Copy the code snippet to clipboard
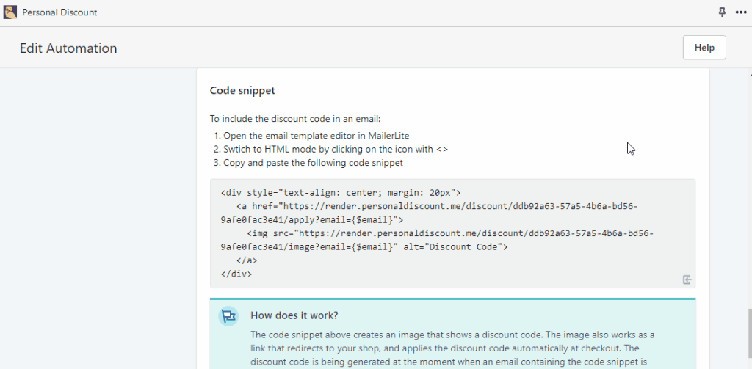The image size is (752, 369). (x=687, y=280)
